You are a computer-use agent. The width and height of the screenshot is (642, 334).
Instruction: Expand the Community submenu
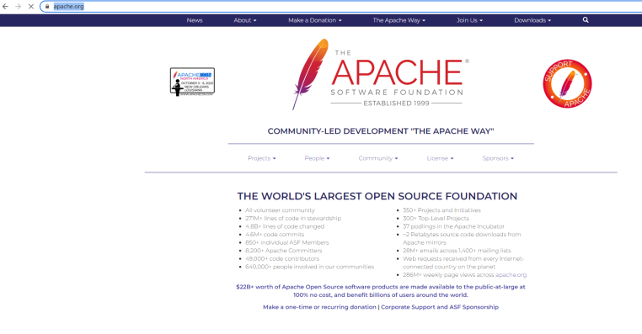point(378,158)
